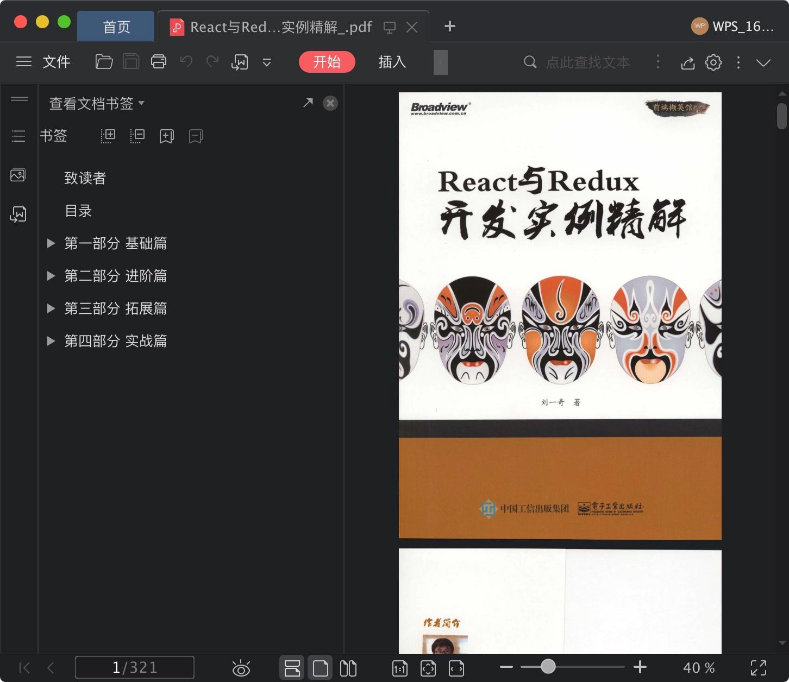Go to the first page button

point(24,668)
